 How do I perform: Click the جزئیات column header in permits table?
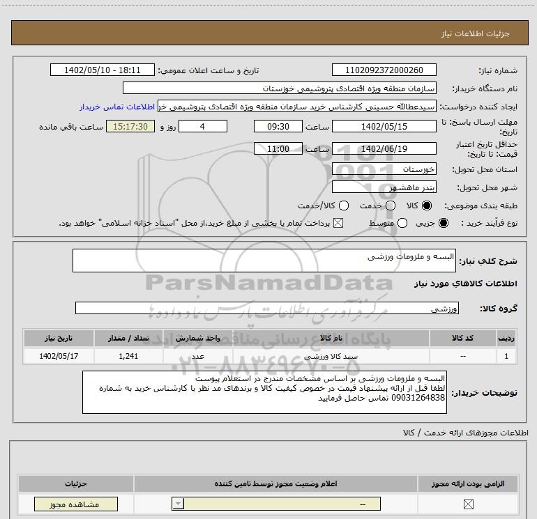pos(76,483)
